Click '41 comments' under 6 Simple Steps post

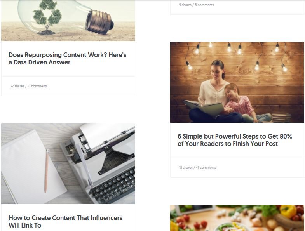206,168
